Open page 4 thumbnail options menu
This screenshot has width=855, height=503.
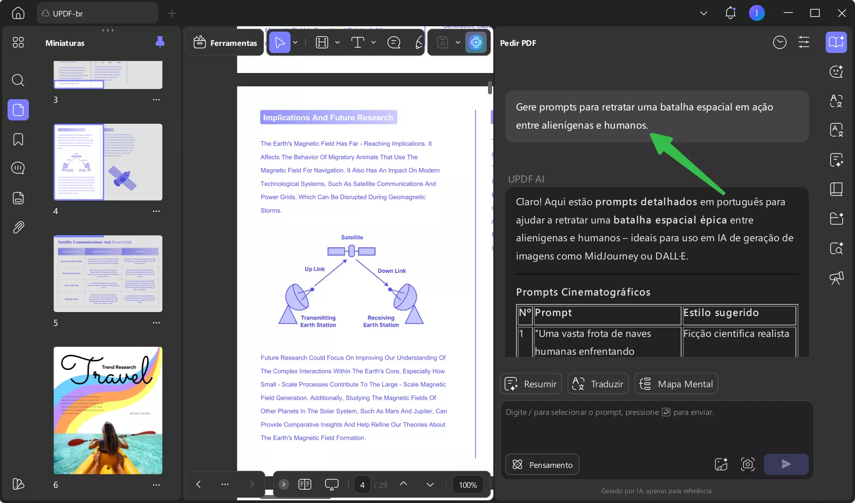[156, 211]
